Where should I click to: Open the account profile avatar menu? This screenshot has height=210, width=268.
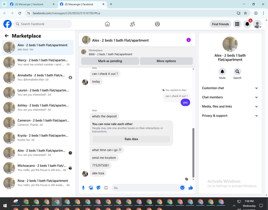pyautogui.click(x=257, y=24)
